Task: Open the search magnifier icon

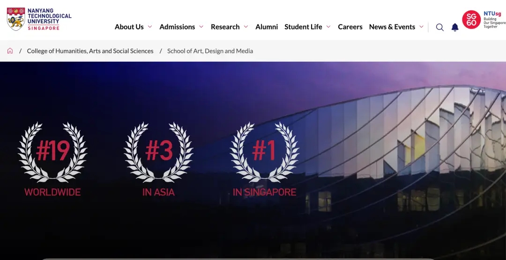Action: 439,27
